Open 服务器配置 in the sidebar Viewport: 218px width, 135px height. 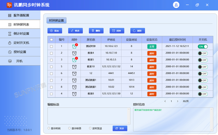[20, 15]
